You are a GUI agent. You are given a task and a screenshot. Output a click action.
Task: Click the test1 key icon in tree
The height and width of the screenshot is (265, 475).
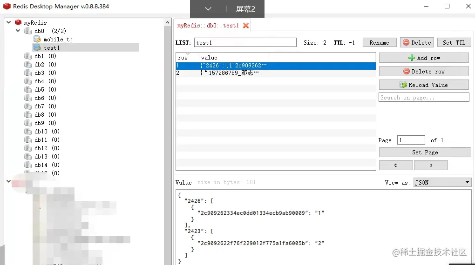tap(37, 47)
